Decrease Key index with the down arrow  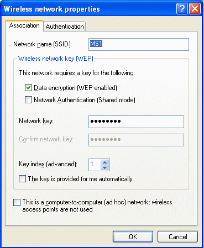click(105, 167)
